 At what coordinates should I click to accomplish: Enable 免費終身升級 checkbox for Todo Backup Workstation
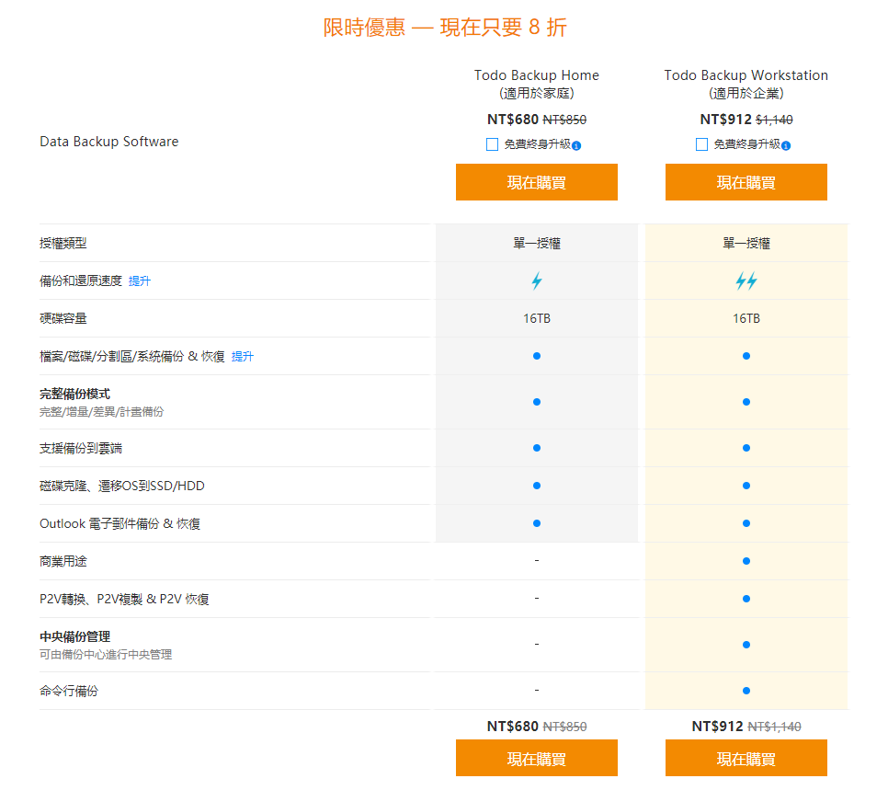701,144
